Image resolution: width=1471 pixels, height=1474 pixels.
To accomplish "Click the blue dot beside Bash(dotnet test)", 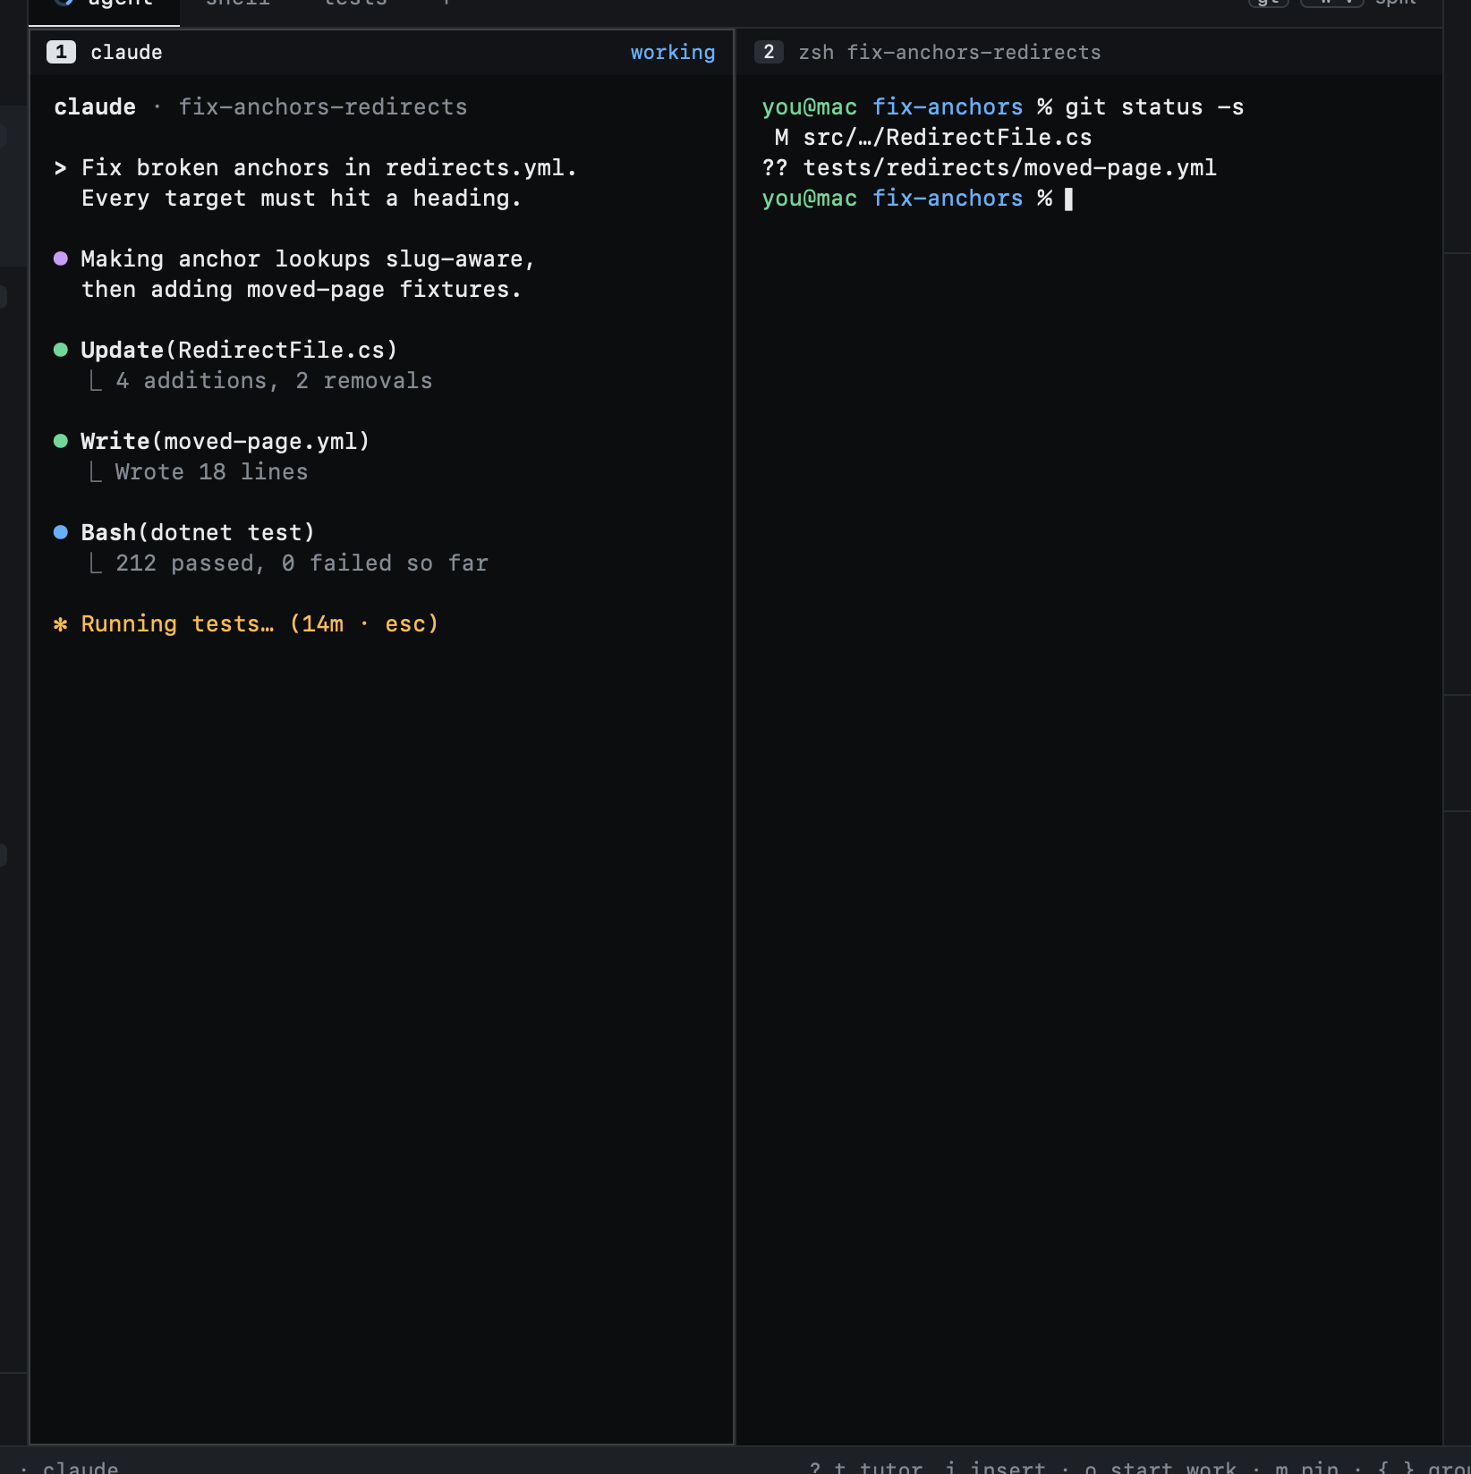I will coord(61,532).
